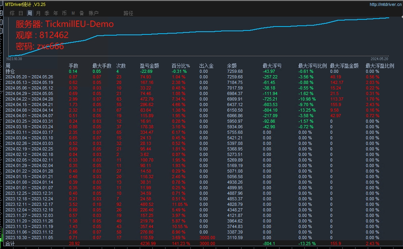The height and width of the screenshot is (249, 403).
Task: Click the 路径 path button
Action: [x=128, y=13]
